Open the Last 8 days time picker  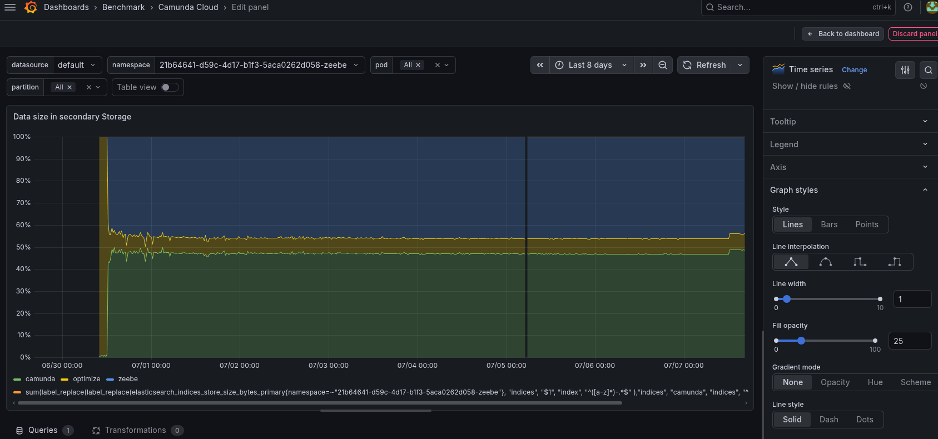[x=592, y=65]
